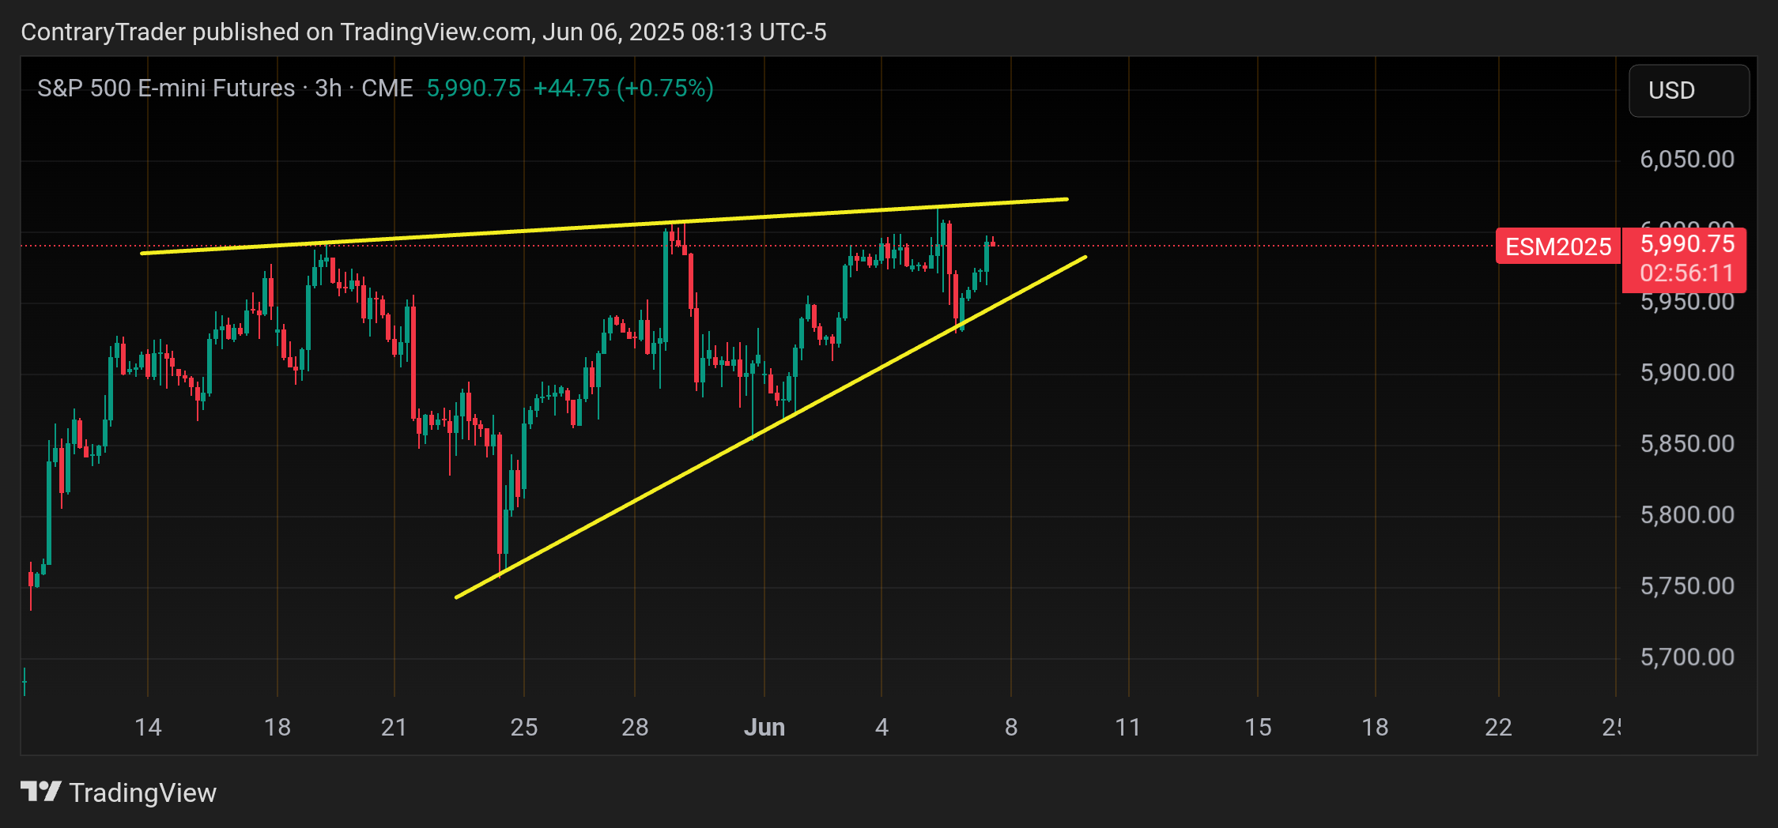
Task: Click the TradingView logo icon
Action: click(x=41, y=792)
